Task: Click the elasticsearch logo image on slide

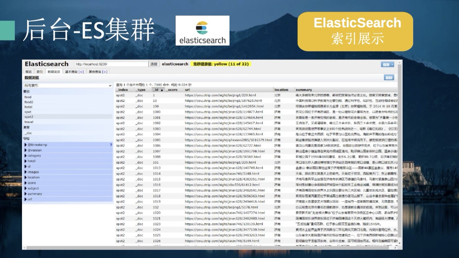Action: point(202,30)
